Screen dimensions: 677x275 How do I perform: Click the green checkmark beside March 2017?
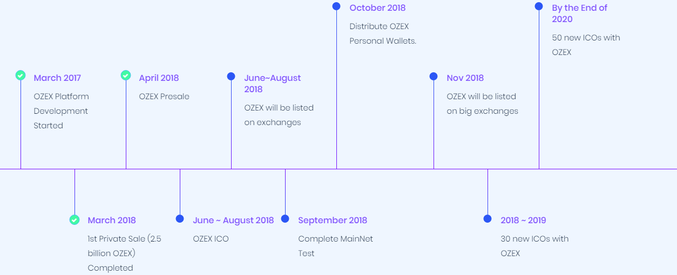pos(21,75)
